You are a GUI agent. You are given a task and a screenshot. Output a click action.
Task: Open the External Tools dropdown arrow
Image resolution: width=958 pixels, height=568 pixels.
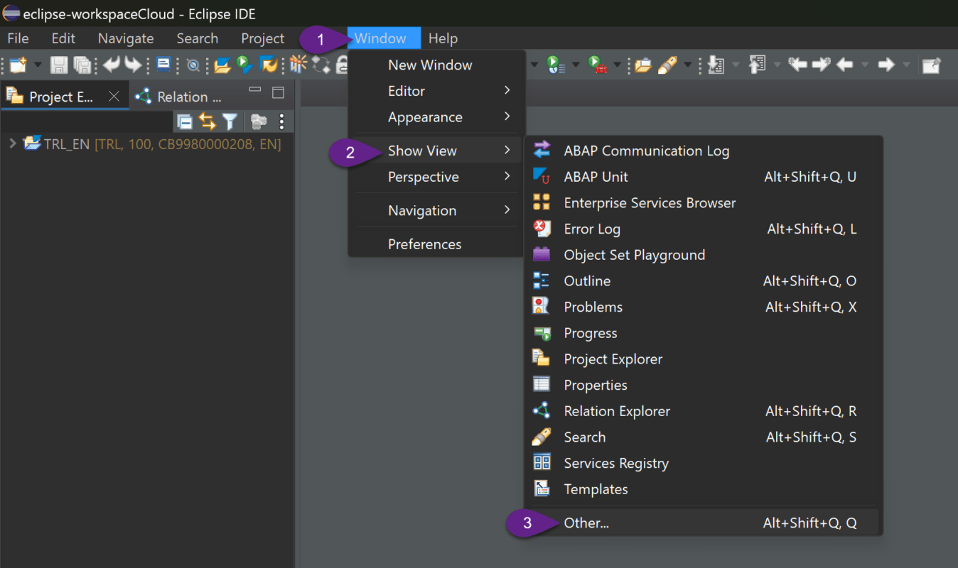click(617, 65)
